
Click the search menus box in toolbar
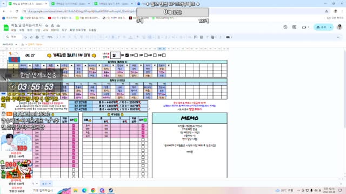(x=14, y=37)
